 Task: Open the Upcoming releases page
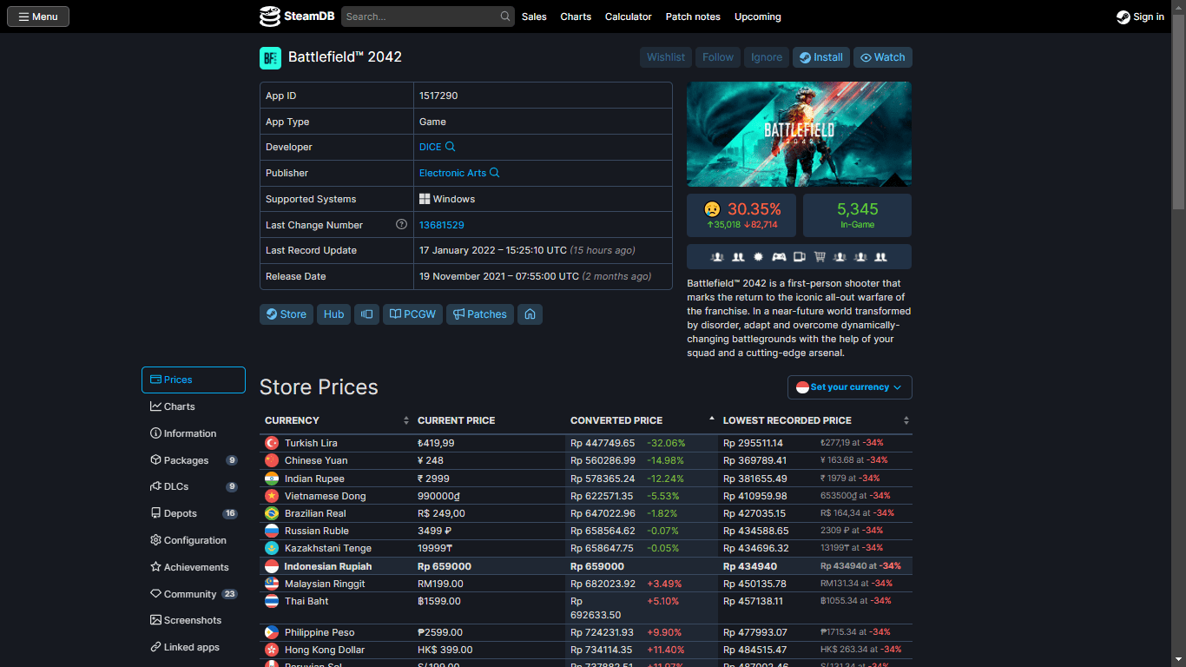757,17
